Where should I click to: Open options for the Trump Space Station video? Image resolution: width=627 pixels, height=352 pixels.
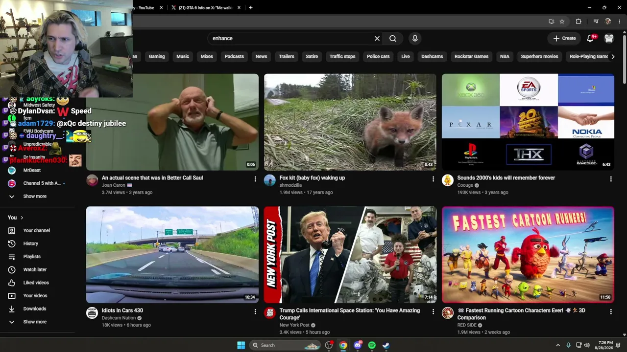(x=433, y=312)
